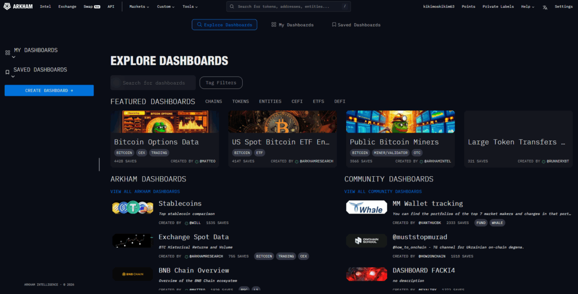
Task: Open Private Labels link
Action: tap(498, 7)
